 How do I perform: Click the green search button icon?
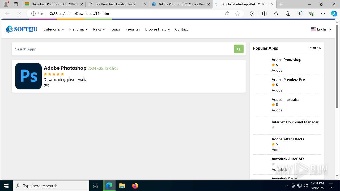click(239, 49)
